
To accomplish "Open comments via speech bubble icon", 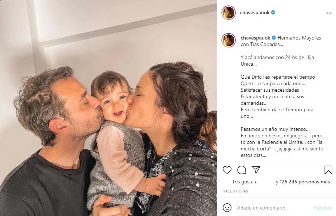I will click(x=242, y=170).
